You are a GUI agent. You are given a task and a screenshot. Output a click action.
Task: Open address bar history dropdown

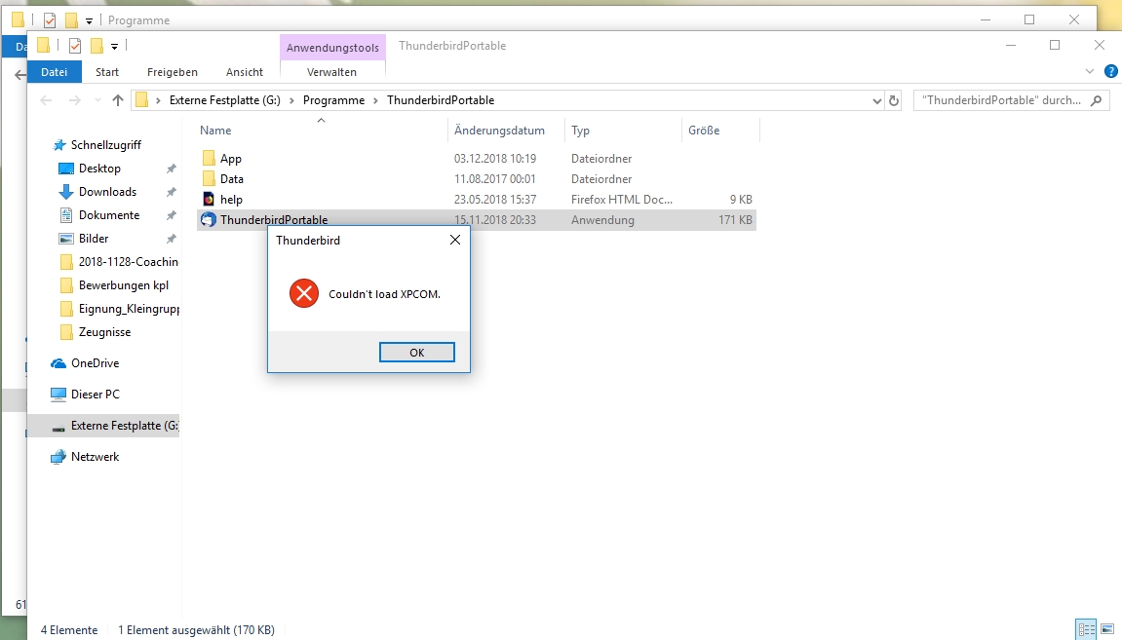pos(876,101)
